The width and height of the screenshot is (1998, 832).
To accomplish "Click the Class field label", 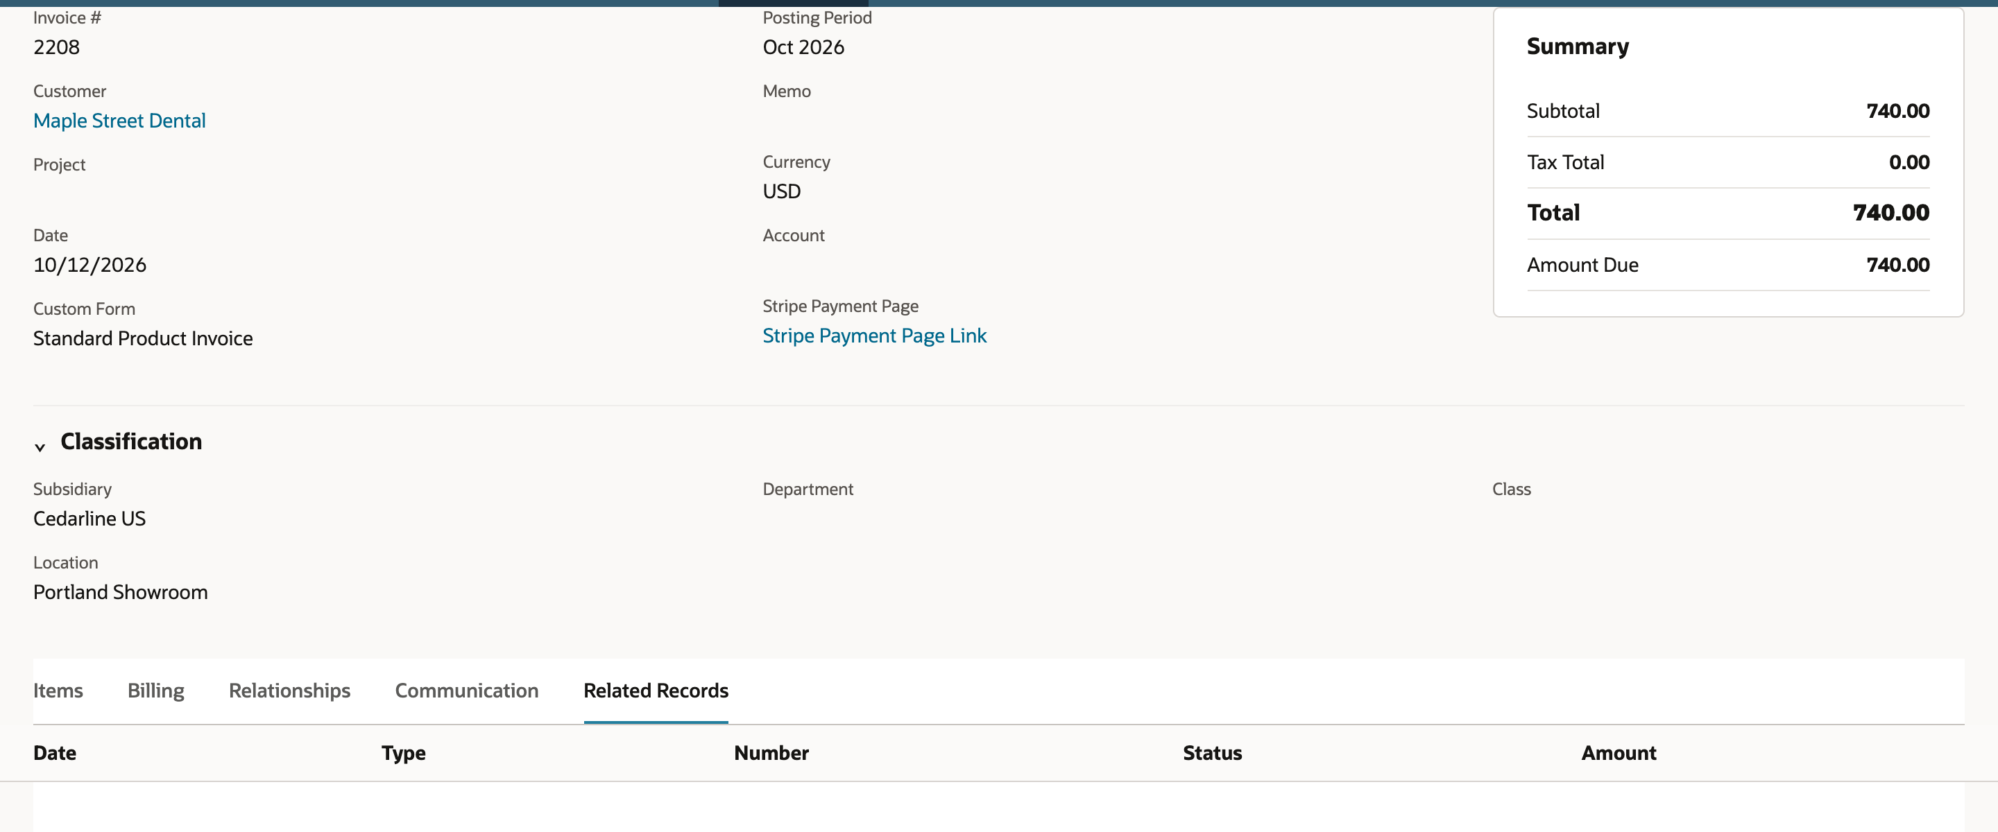I will 1511,489.
